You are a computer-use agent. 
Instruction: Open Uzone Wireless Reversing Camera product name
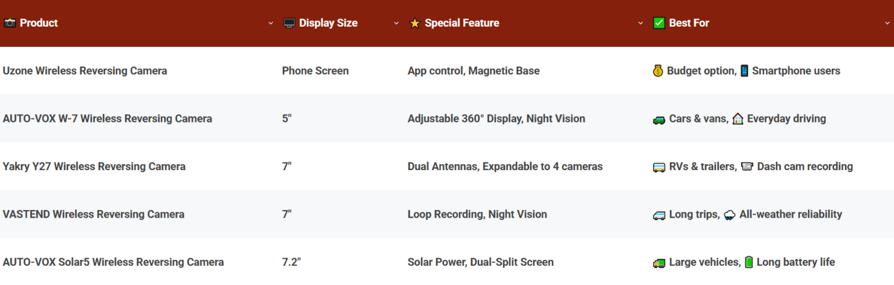(85, 71)
